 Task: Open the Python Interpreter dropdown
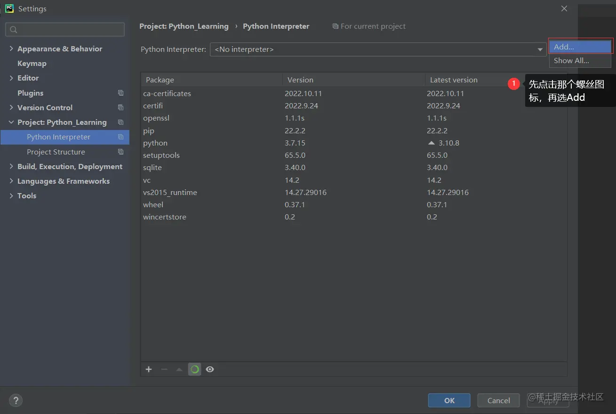(x=540, y=49)
